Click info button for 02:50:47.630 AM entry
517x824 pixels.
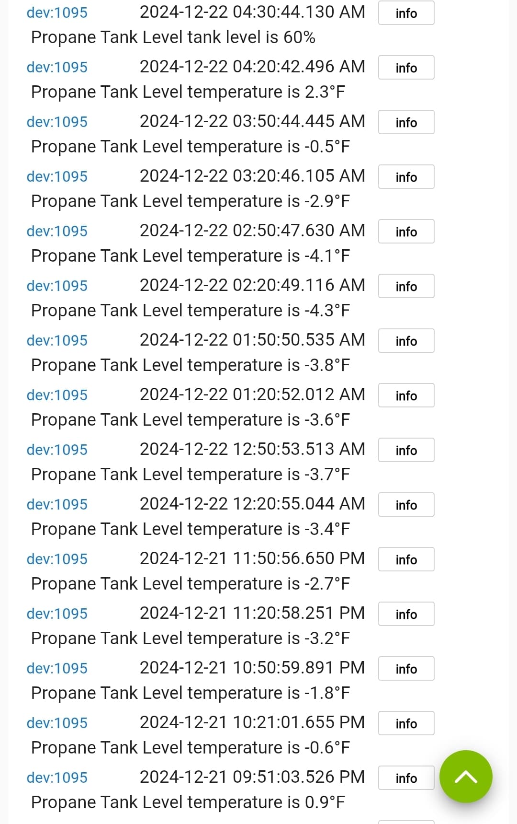click(x=406, y=232)
